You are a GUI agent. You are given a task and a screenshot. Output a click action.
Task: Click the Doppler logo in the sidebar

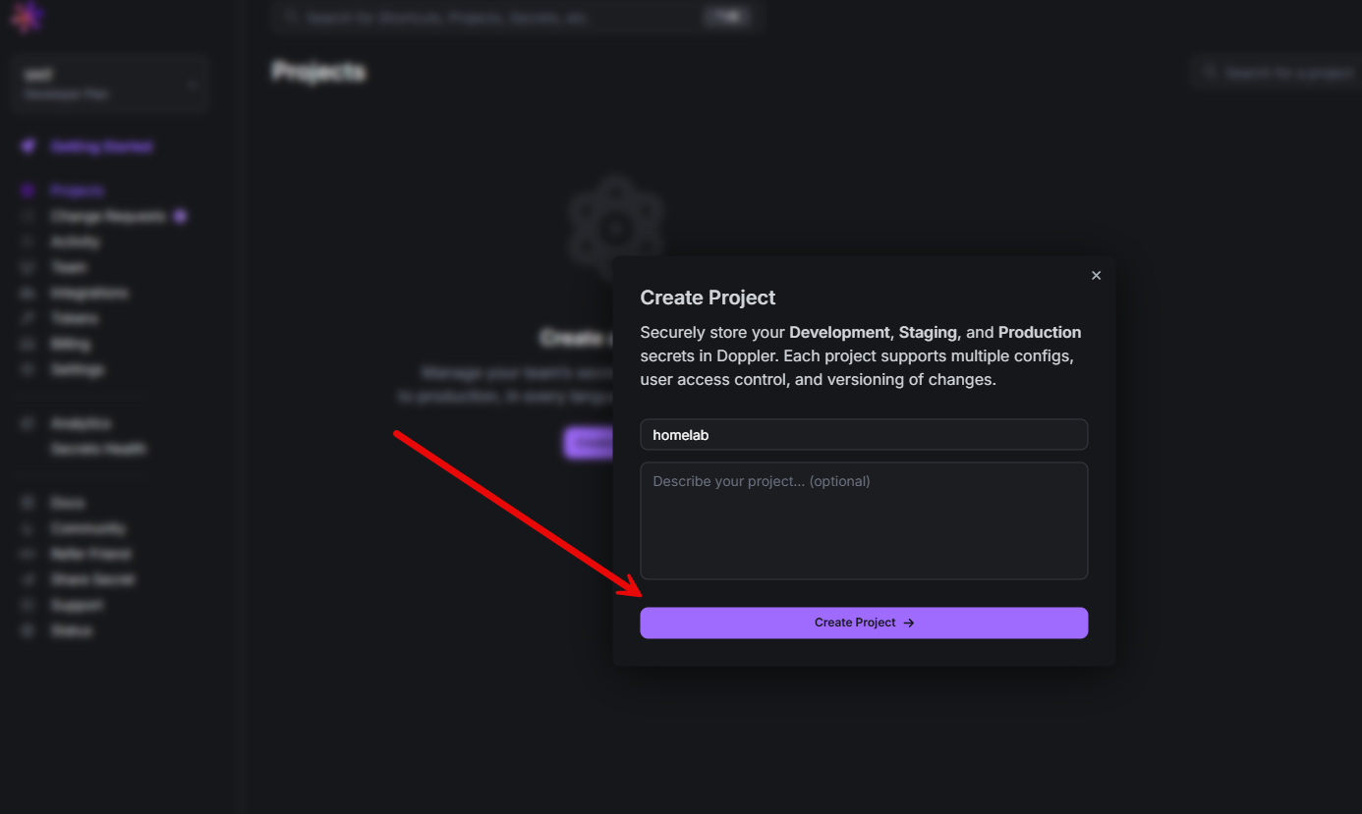tap(28, 17)
